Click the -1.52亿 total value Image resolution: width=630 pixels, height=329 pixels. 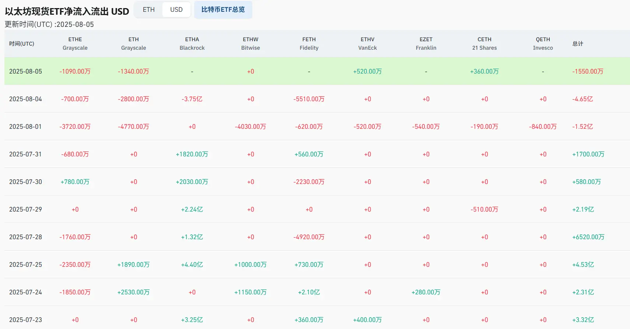583,127
